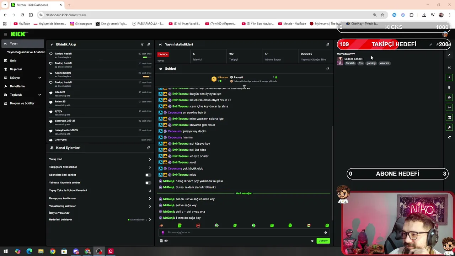
Task: Open the hamburger menu next to the Kick logo
Action: tap(6, 34)
